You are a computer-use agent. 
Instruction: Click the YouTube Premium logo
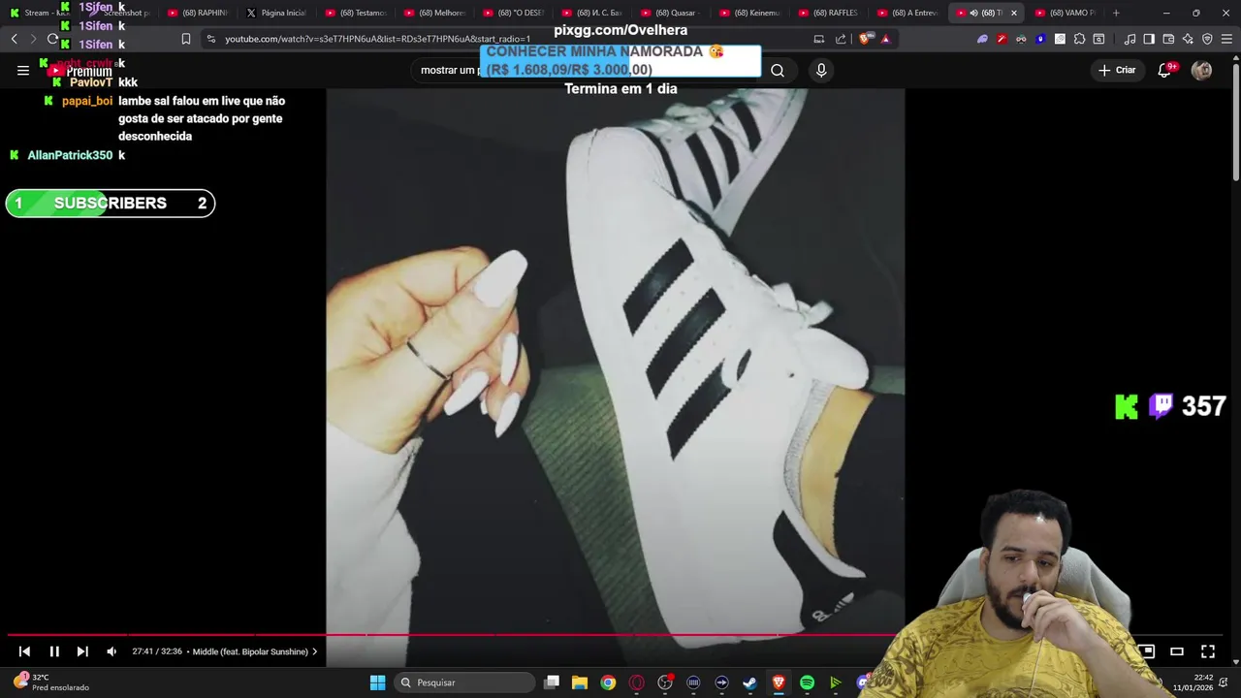click(x=81, y=71)
